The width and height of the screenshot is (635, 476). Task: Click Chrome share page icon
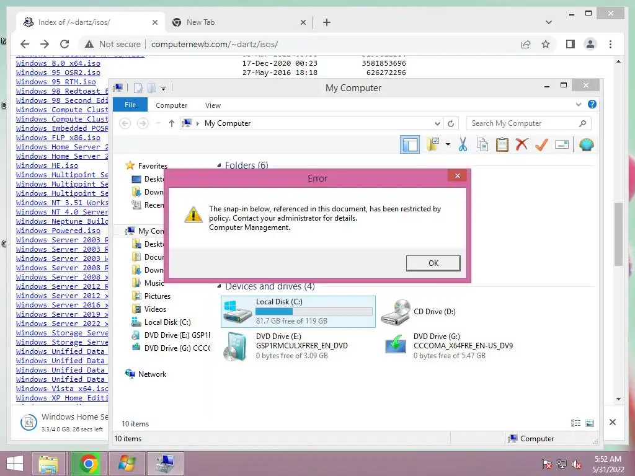[x=526, y=44]
